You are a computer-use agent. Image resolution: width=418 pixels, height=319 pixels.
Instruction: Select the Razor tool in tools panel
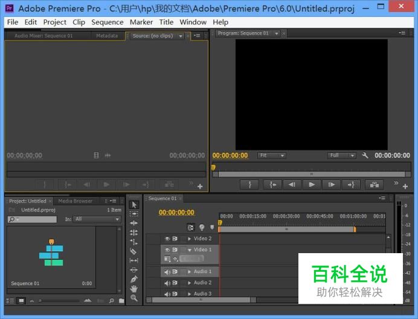pyautogui.click(x=133, y=251)
